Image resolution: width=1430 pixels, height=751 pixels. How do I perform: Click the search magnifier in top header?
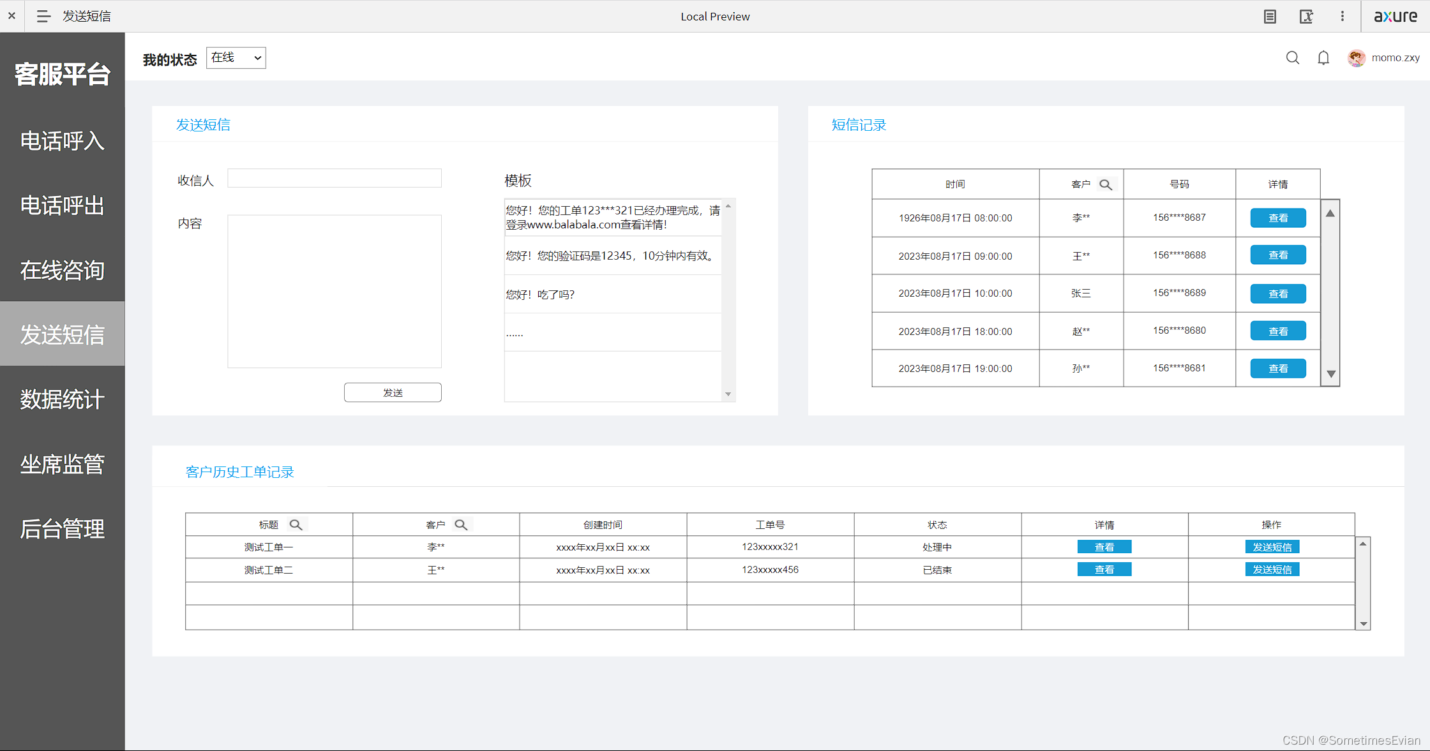(1292, 58)
